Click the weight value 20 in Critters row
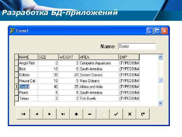Image resolution: width=182 pixels, height=137 pixels. [69, 75]
